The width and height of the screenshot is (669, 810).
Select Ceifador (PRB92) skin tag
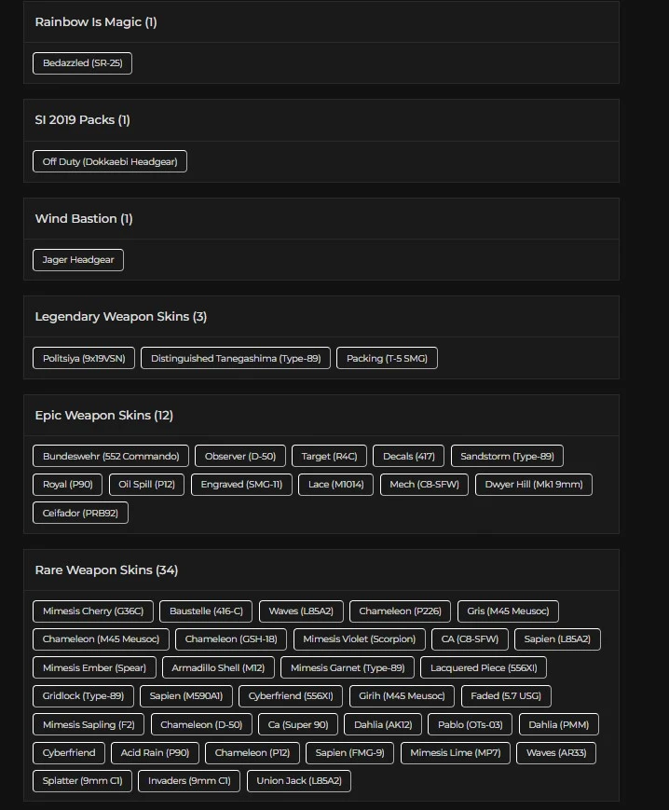(80, 513)
